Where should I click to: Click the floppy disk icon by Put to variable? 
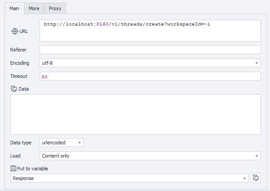pyautogui.click(x=13, y=168)
